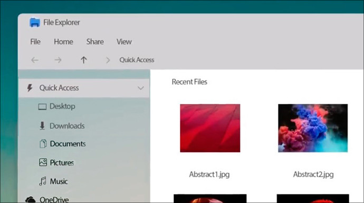Open Documents folder in sidebar
This screenshot has width=364, height=203.
[x=68, y=144]
